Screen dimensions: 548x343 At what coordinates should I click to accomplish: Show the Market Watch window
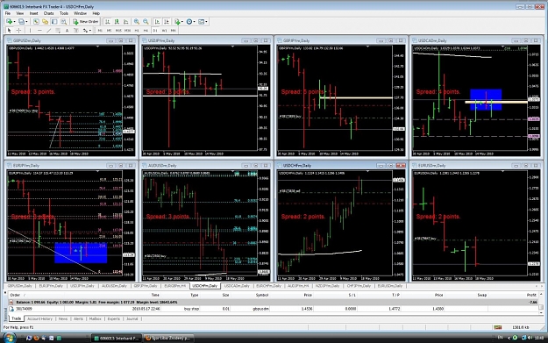click(36, 22)
